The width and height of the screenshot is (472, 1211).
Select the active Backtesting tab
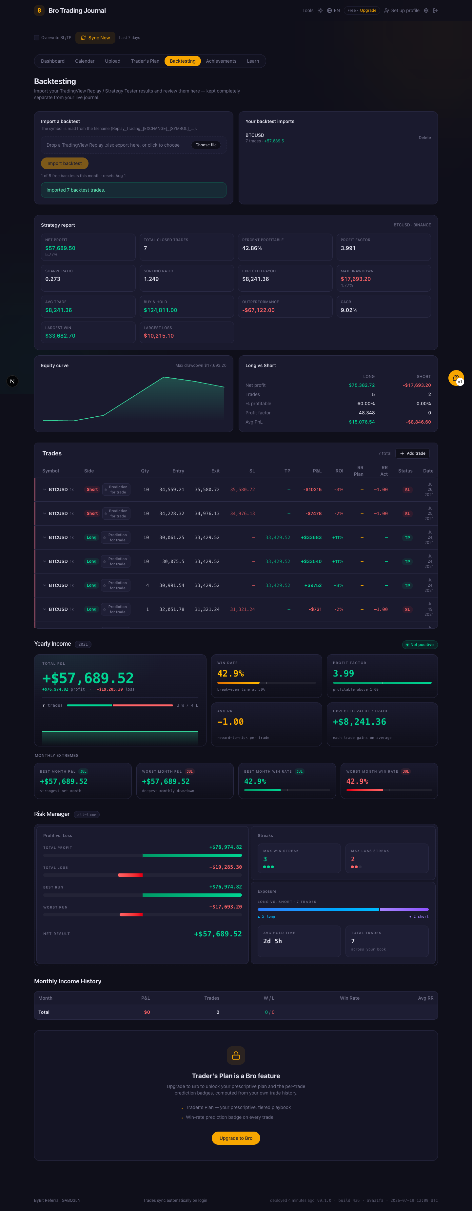coord(183,61)
